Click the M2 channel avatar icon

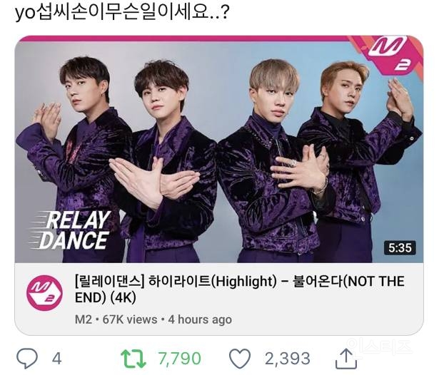coord(44,293)
